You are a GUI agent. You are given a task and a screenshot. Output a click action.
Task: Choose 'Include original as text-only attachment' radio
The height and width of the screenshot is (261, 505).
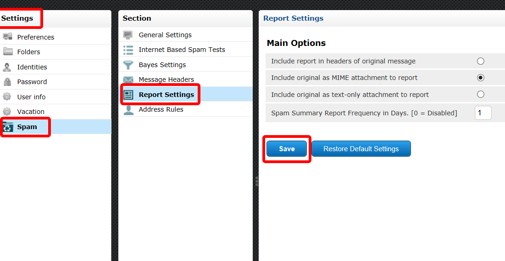point(481,94)
